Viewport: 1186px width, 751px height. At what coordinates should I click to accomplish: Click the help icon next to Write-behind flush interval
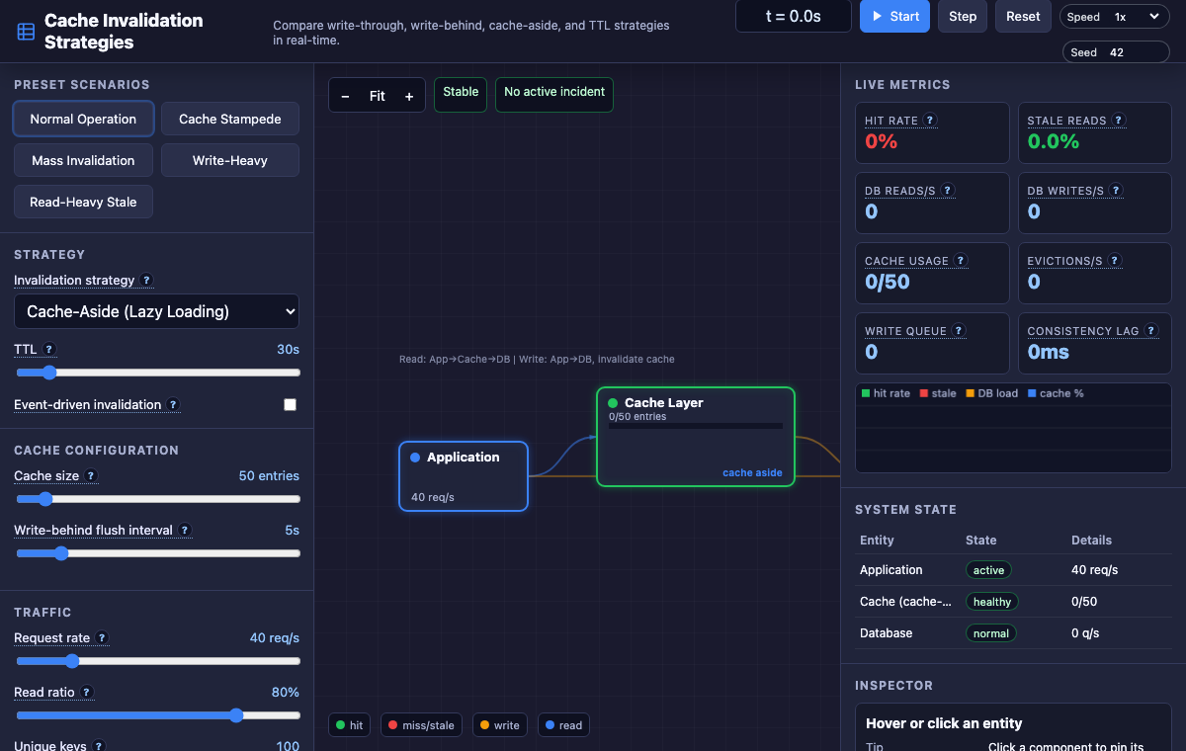click(185, 531)
